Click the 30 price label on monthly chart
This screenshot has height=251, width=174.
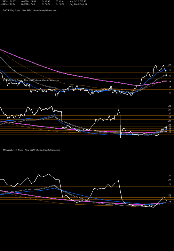click(170, 176)
